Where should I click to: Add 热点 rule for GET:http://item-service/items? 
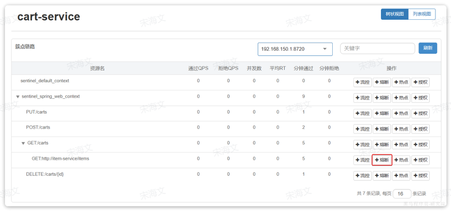[401, 160]
